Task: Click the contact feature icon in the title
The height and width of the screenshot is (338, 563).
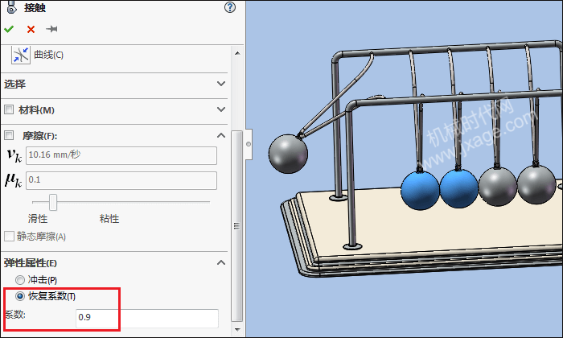Action: (12, 7)
